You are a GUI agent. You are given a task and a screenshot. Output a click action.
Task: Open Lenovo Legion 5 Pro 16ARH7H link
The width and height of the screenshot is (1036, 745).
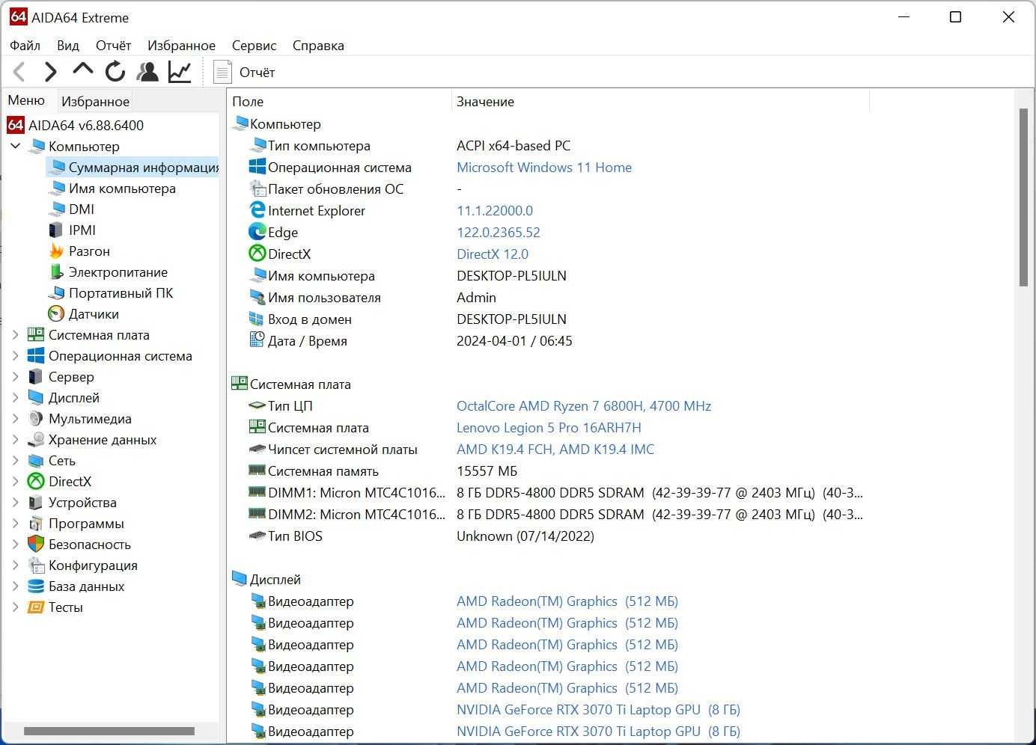click(549, 428)
